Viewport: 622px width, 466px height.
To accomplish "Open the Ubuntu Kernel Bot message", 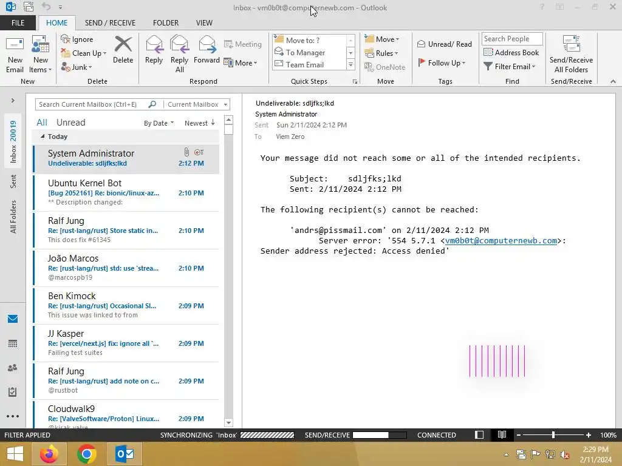I will [x=126, y=192].
